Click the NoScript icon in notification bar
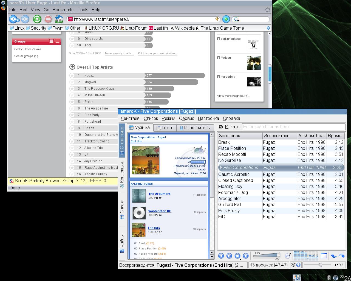Viewport: 351px width, 281px height. (12, 181)
